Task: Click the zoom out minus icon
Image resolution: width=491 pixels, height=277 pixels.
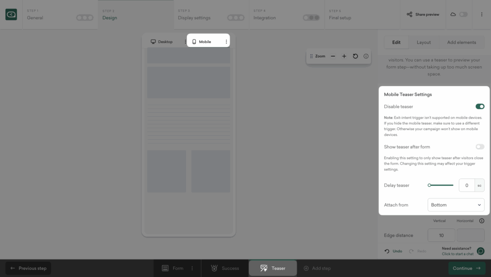Action: pos(333,56)
